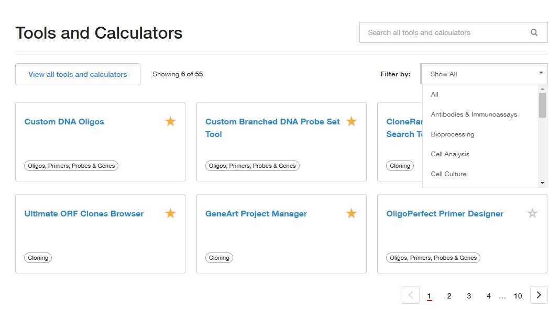
Task: Toggle star on Custom Branched DNA Probe Set Tool
Action: (x=352, y=121)
